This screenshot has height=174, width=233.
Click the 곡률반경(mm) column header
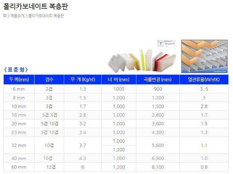157,80
